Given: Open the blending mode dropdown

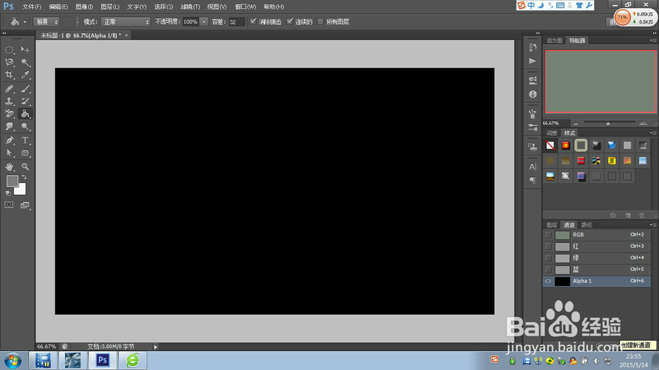Looking at the screenshot, I should point(125,22).
